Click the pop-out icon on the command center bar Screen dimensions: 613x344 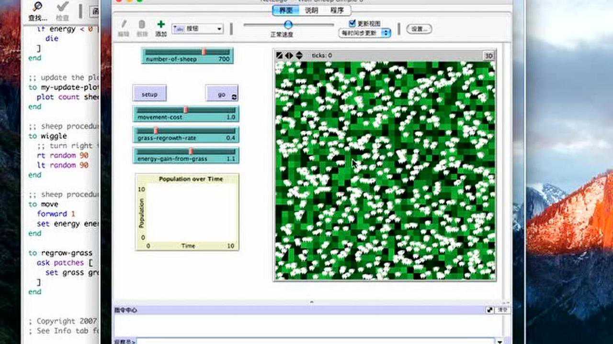[489, 310]
